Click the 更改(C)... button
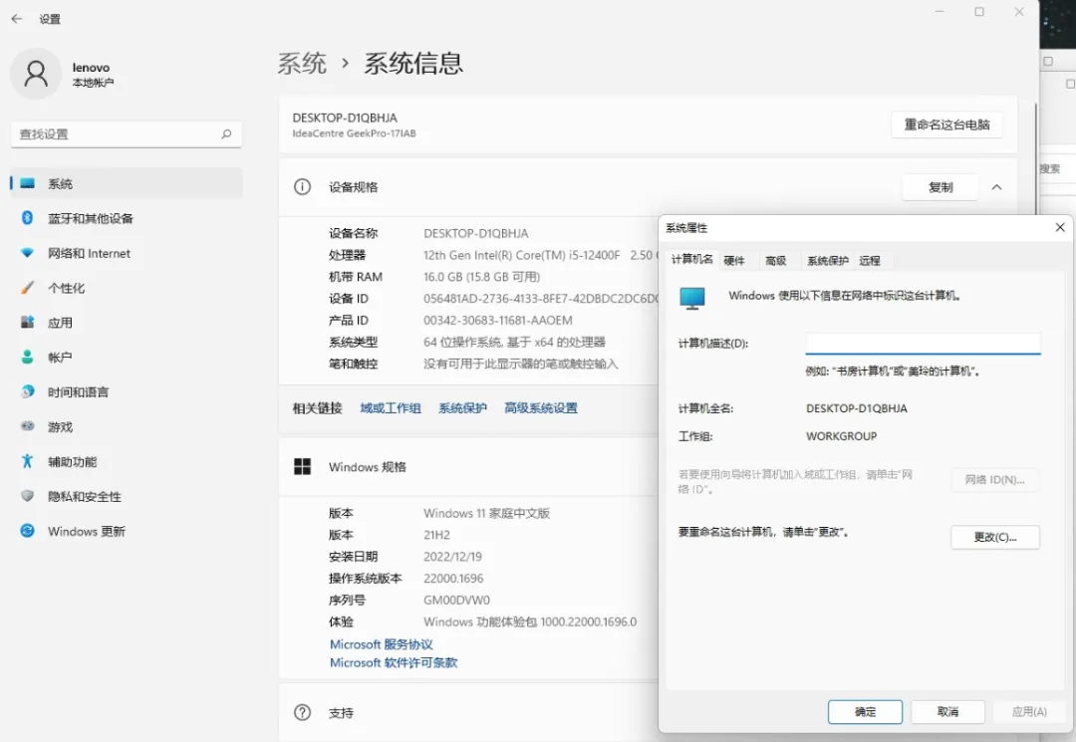 click(995, 537)
